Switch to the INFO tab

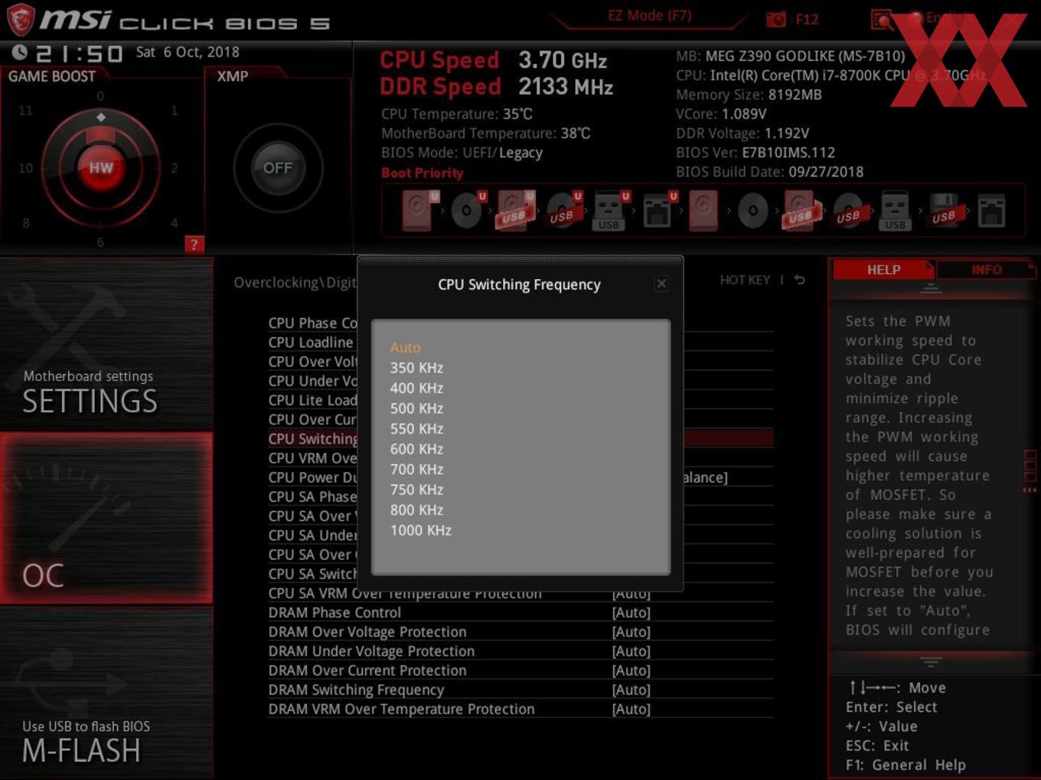(x=986, y=270)
